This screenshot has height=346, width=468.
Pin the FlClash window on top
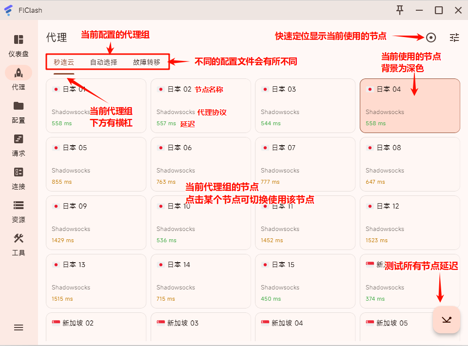(x=400, y=10)
